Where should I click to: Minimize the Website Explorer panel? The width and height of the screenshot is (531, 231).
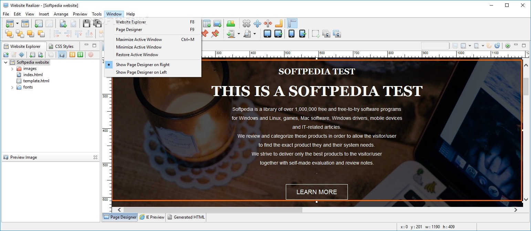86,45
